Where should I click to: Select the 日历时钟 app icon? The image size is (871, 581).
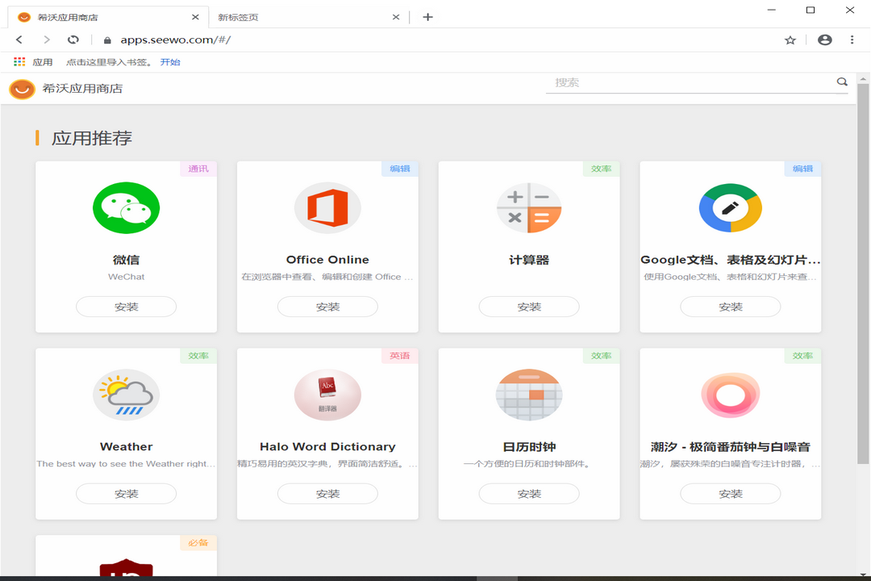[528, 395]
